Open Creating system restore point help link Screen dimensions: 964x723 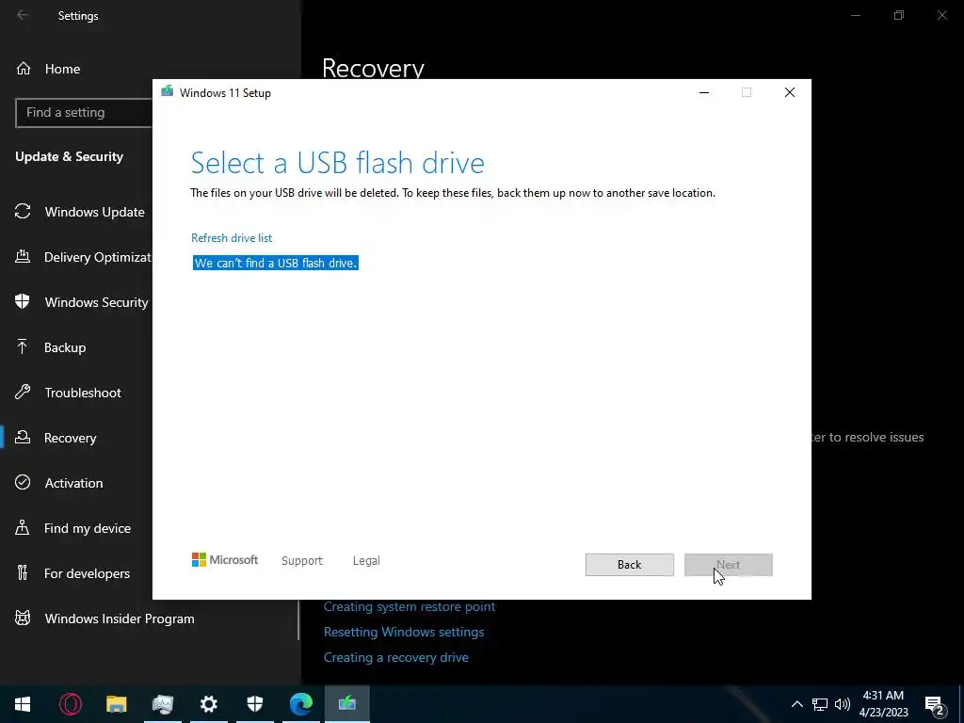click(410, 607)
